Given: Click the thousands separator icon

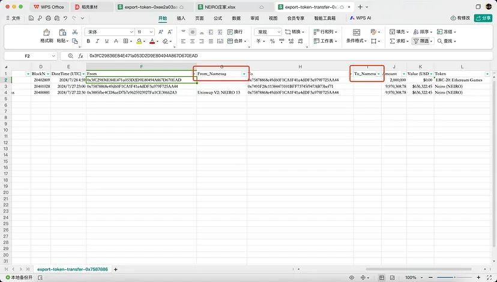Looking at the screenshot, I should (x=282, y=41).
